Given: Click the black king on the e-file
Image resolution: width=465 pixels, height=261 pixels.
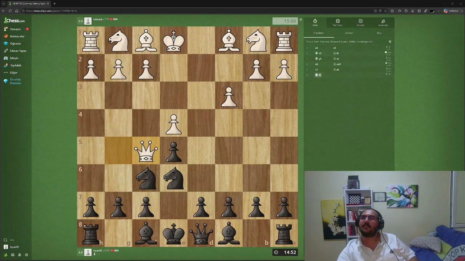Looking at the screenshot, I should 174,233.
